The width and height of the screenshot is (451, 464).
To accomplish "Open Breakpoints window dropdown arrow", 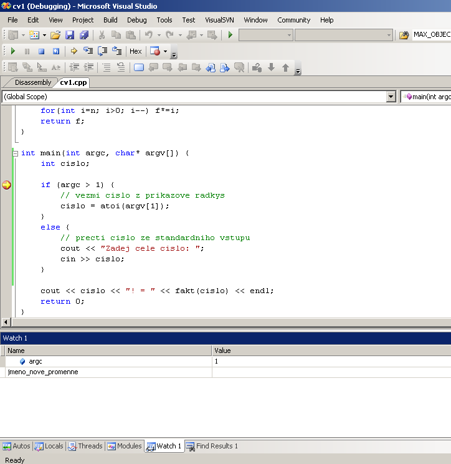I will [x=166, y=52].
